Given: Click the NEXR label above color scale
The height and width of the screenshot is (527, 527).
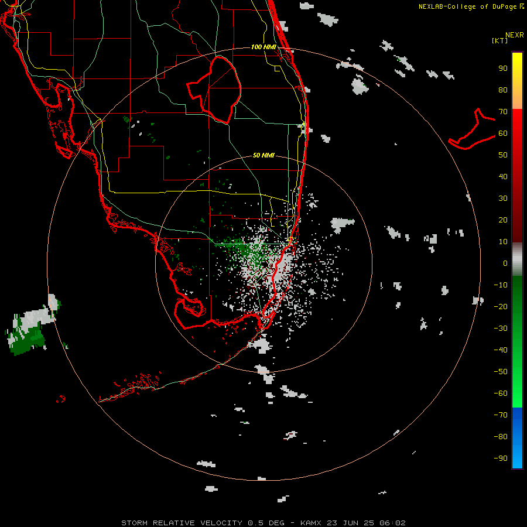Looking at the screenshot, I should click(x=514, y=35).
